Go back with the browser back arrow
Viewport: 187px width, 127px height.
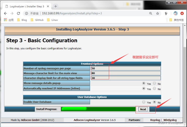pyautogui.click(x=5, y=14)
